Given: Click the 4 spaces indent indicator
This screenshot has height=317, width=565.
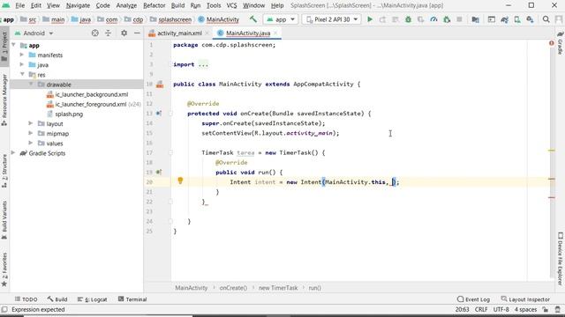Looking at the screenshot, I should pyautogui.click(x=525, y=309).
